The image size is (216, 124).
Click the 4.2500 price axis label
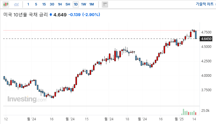click(x=206, y=61)
